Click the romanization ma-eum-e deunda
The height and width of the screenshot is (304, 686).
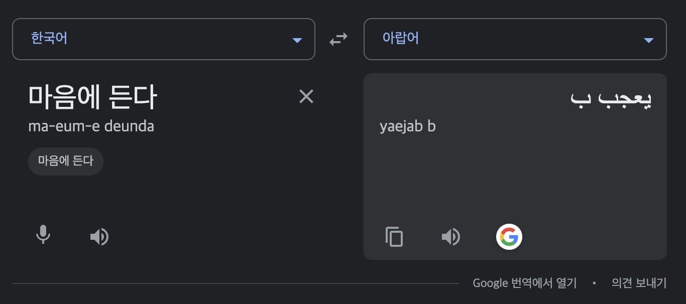click(91, 126)
